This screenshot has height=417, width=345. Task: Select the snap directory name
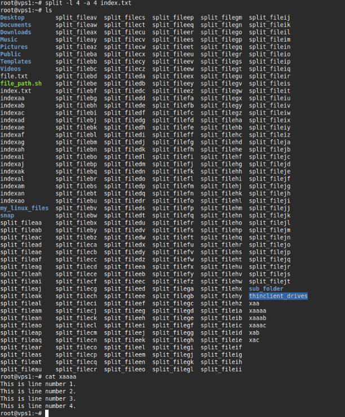[7, 216]
